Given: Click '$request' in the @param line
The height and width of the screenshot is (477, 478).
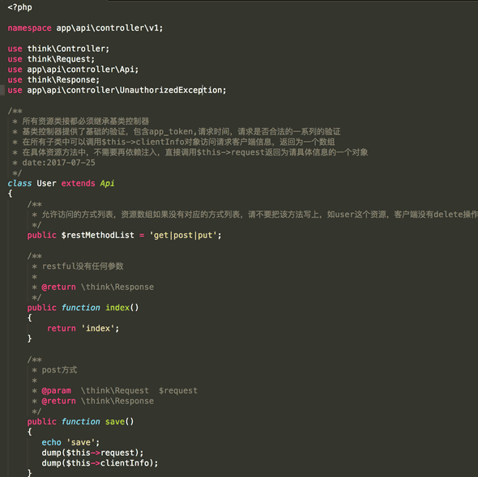Looking at the screenshot, I should (178, 390).
